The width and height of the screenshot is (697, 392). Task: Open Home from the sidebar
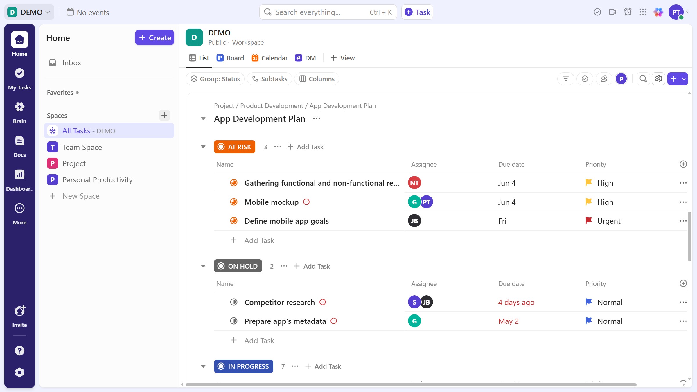19,44
